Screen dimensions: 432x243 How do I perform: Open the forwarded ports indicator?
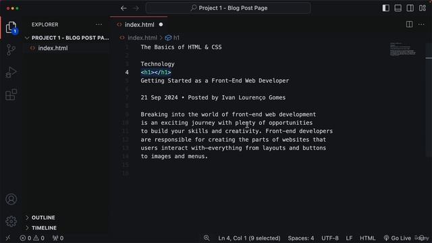coord(58,238)
